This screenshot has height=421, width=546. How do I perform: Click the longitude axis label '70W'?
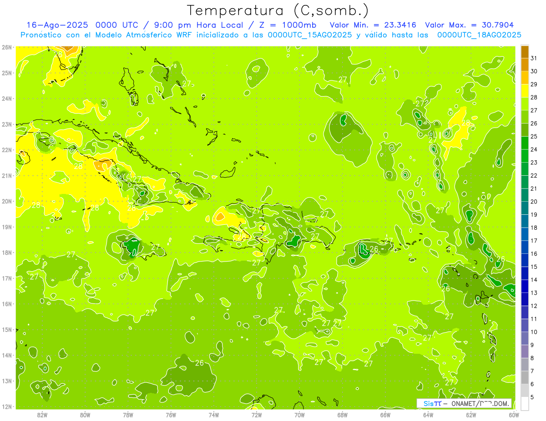coord(299,415)
